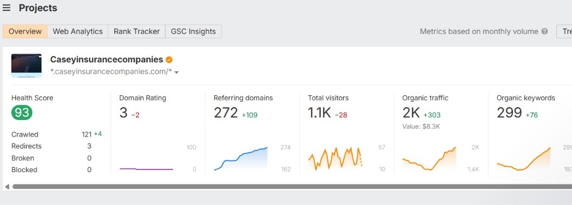Click the Health Score label
The image size is (572, 205).
[32, 97]
